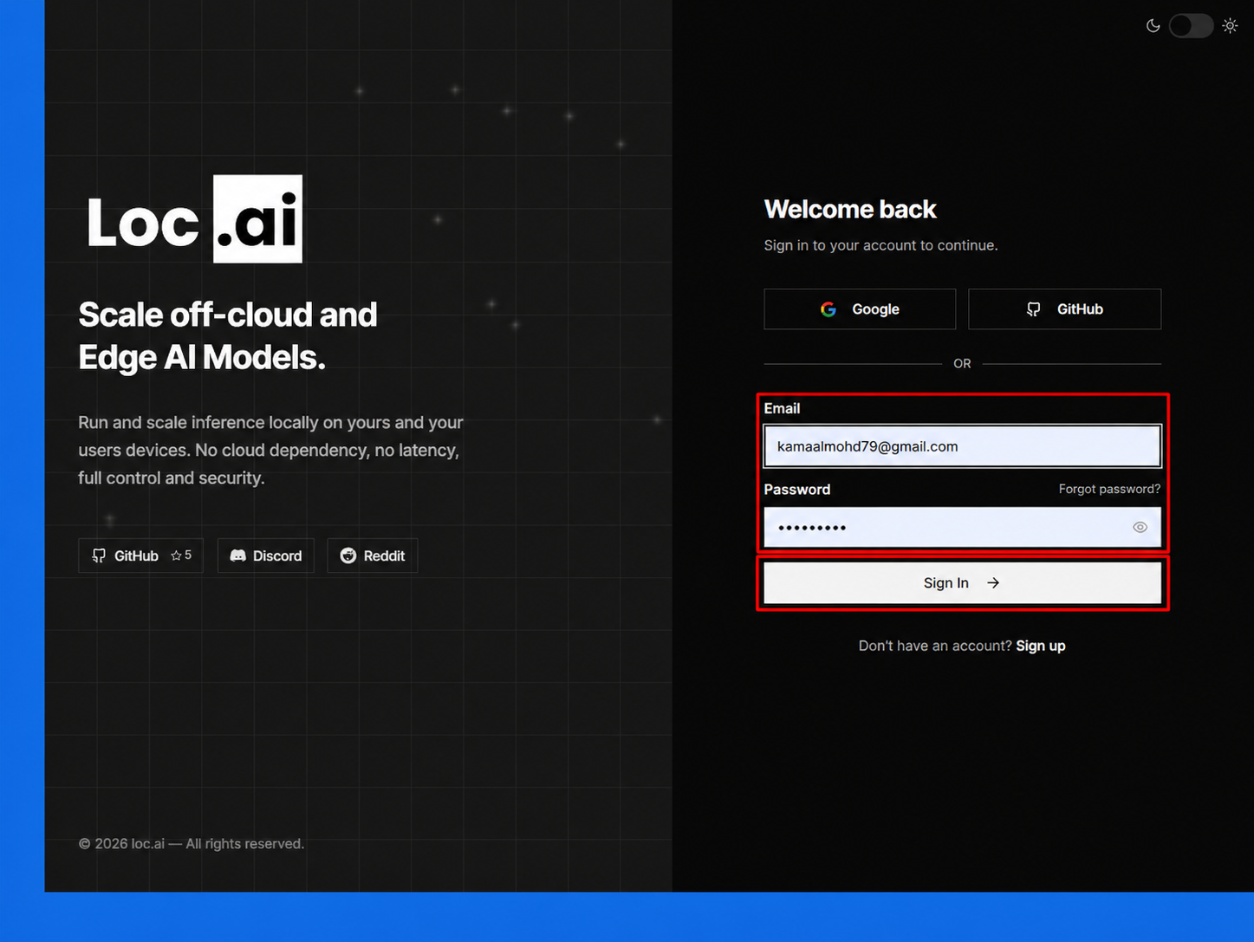Click the "Welcome back" heading
The image size is (1254, 942).
click(x=850, y=209)
